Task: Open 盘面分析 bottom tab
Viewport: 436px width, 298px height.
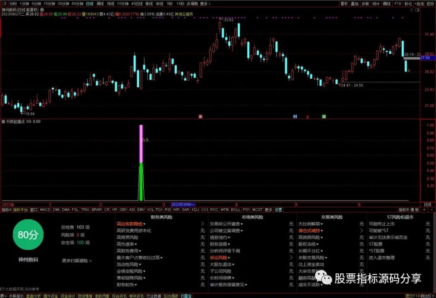Action: pyautogui.click(x=34, y=296)
